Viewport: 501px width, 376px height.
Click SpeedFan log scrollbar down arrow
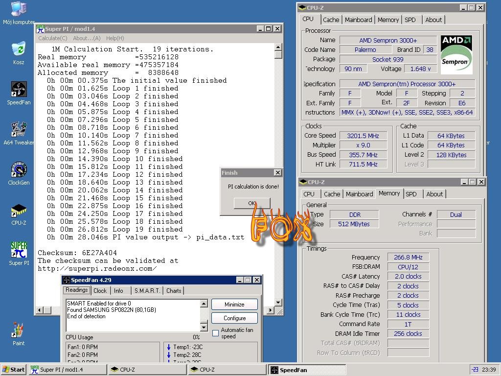[x=204, y=327]
